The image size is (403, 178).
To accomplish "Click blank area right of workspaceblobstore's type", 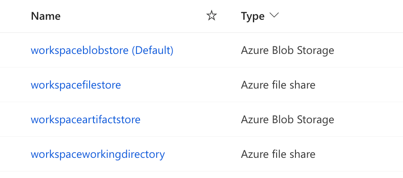I will click(x=369, y=50).
